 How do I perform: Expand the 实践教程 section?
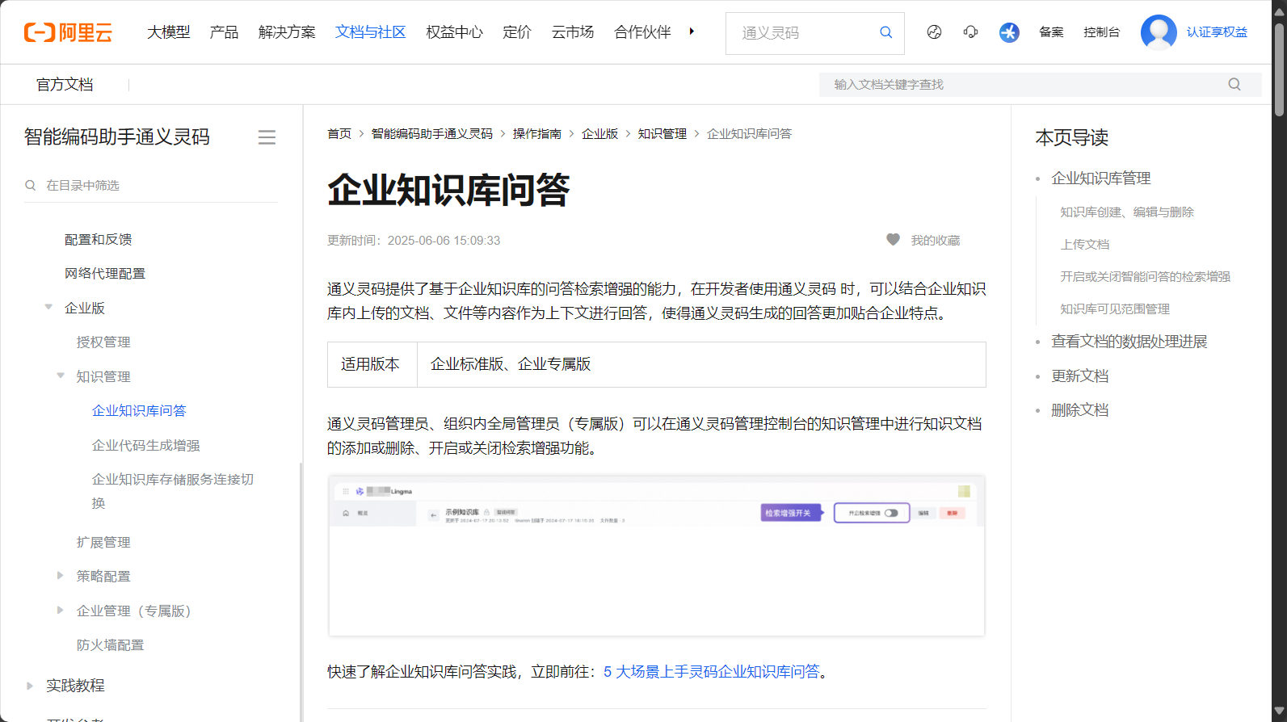pyautogui.click(x=30, y=685)
